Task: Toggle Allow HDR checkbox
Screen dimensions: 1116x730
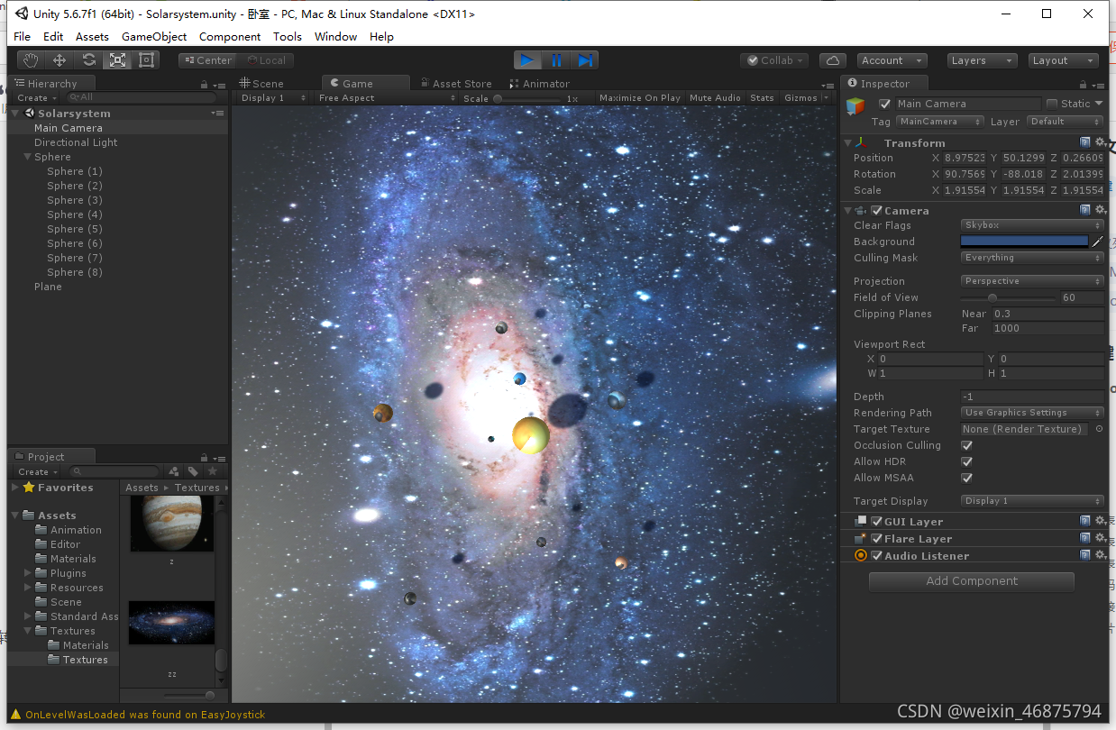Action: (x=966, y=461)
